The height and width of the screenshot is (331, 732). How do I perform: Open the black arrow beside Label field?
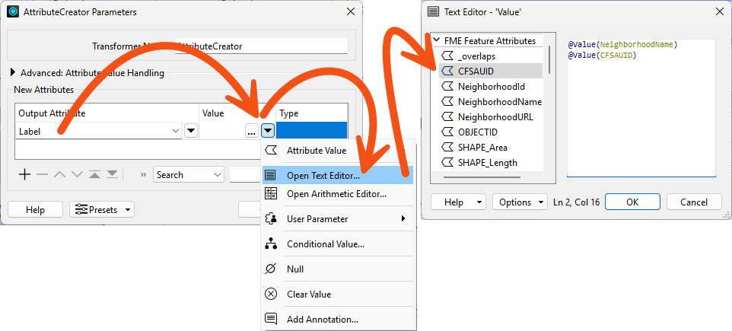pos(191,132)
